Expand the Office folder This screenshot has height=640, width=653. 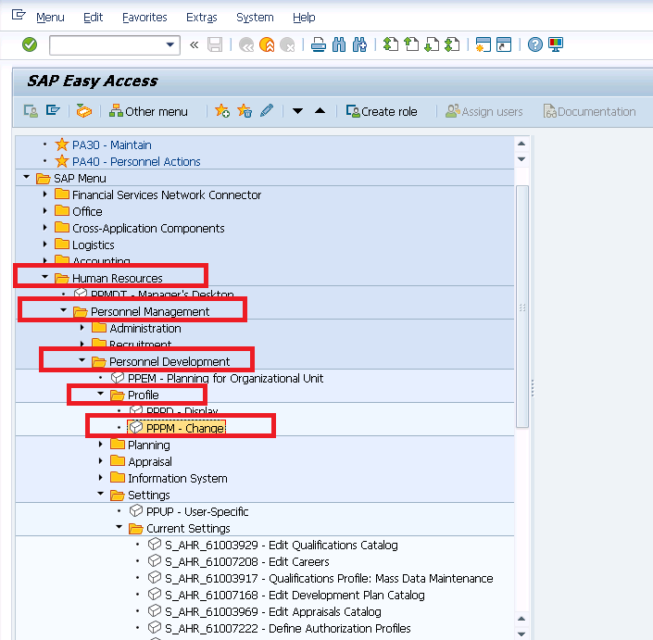pos(45,210)
